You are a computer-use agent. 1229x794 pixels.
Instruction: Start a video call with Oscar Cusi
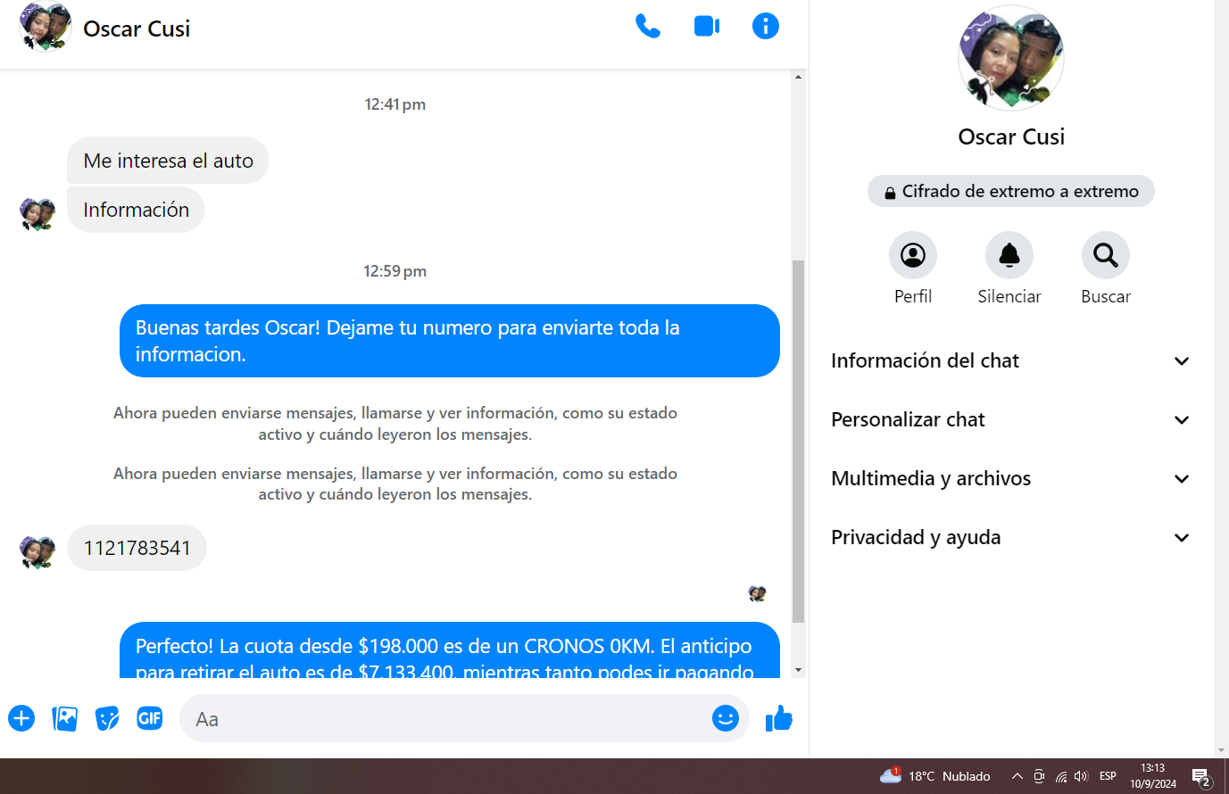pyautogui.click(x=707, y=27)
